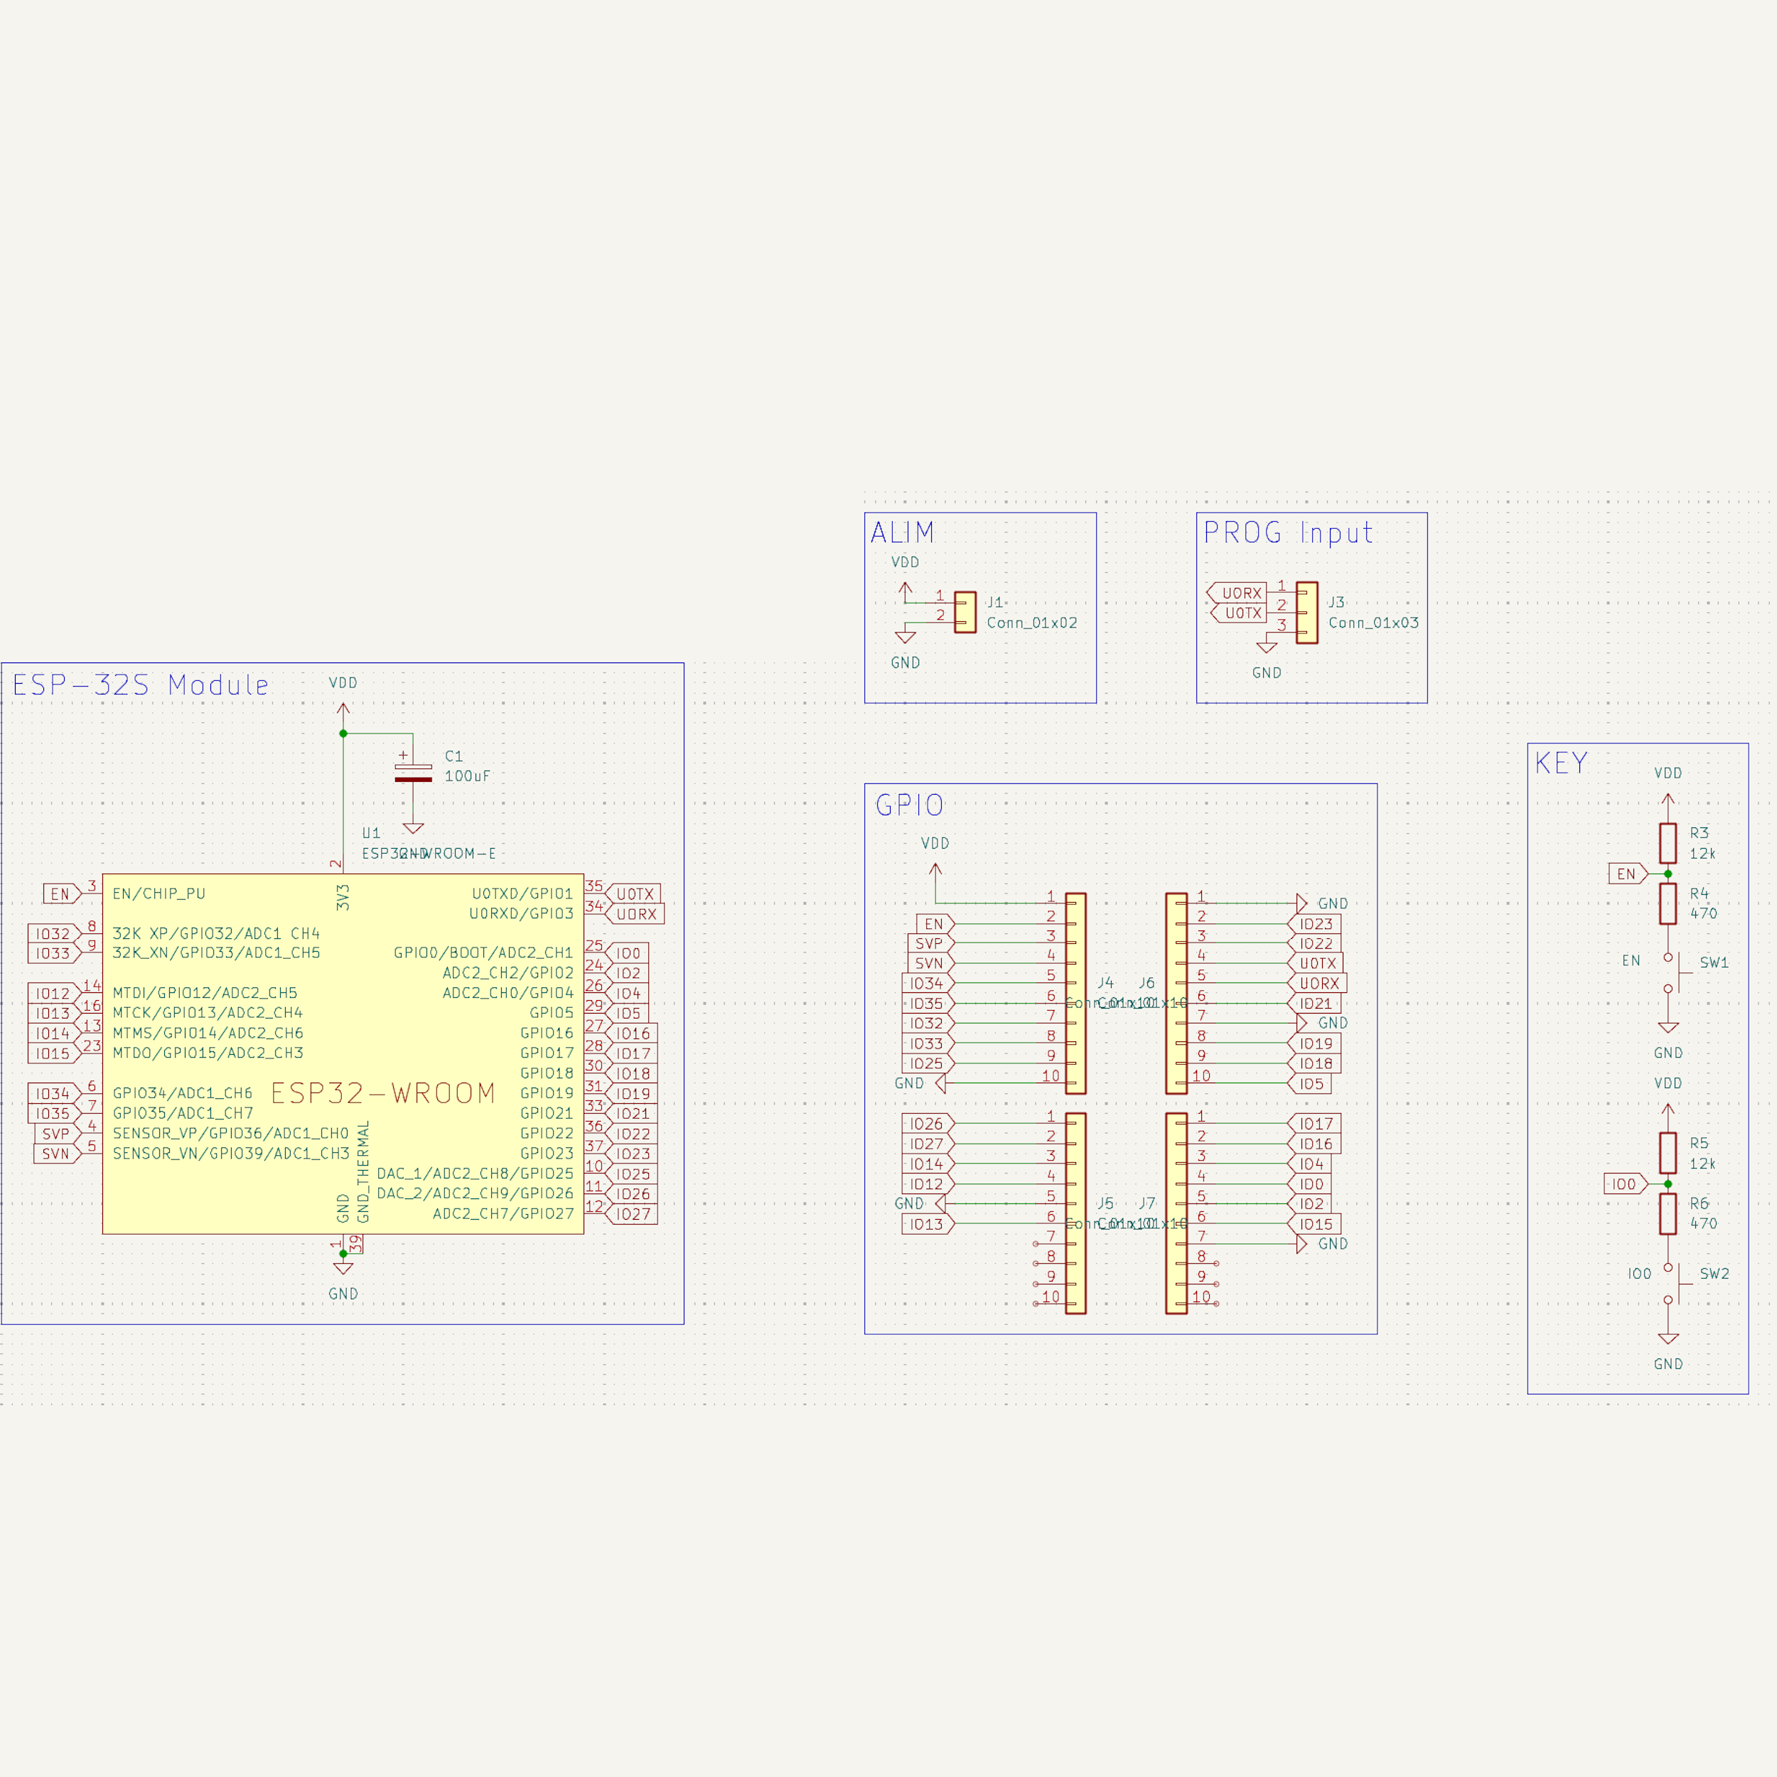This screenshot has width=1777, height=1777.
Task: Click the 'PROG Input' section title
Action: click(1288, 532)
